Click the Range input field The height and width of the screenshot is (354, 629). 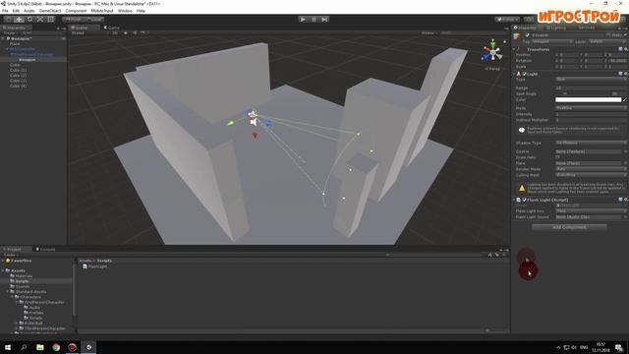point(591,88)
